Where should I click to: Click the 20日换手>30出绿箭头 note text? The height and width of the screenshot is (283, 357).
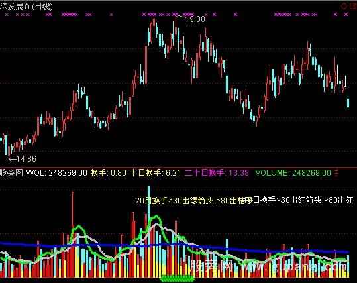tap(174, 201)
